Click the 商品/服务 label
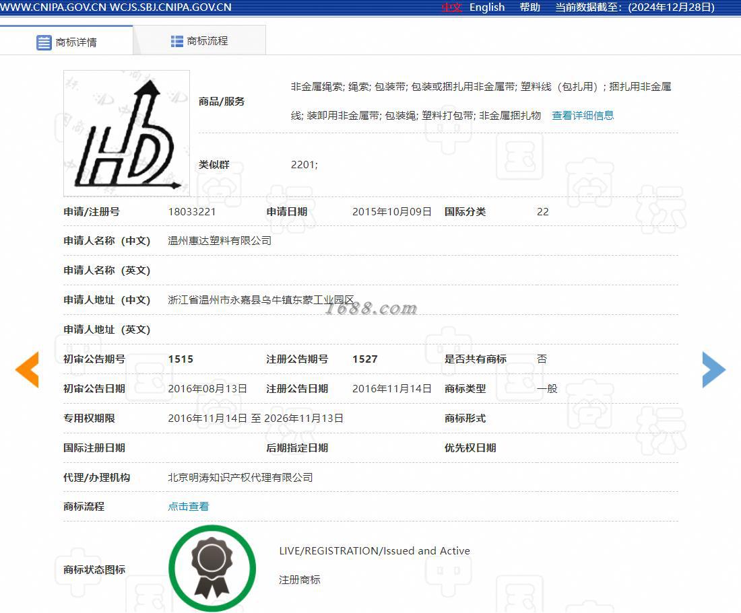 (222, 102)
